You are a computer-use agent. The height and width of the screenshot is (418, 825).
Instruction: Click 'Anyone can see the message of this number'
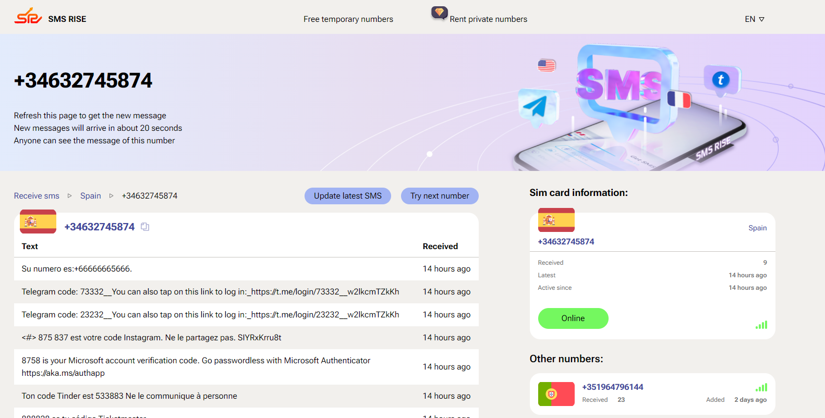(x=94, y=141)
